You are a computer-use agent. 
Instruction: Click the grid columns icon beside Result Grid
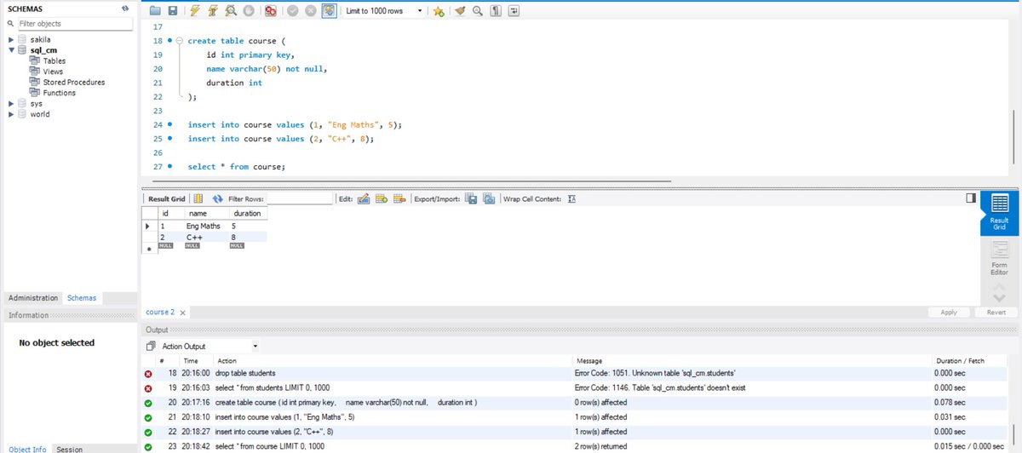(x=198, y=198)
